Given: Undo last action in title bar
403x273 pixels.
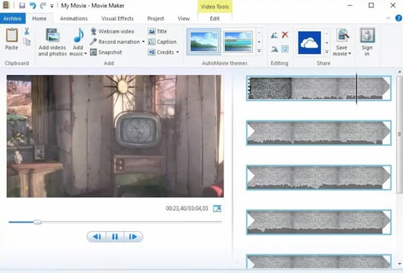Looking at the screenshot, I should tap(33, 5).
